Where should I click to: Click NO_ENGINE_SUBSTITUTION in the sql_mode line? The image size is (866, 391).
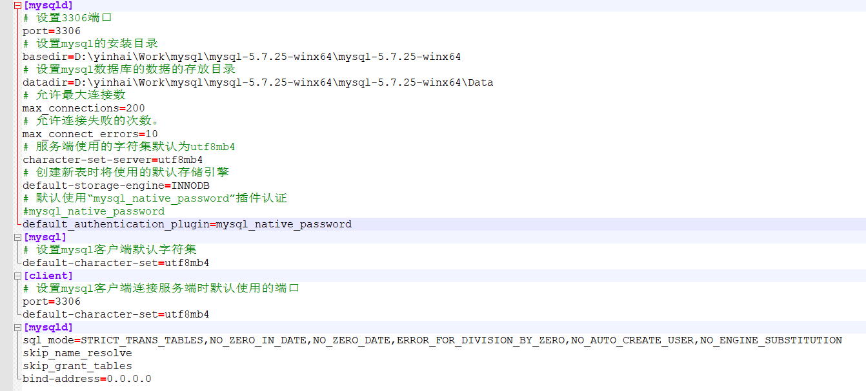[771, 340]
